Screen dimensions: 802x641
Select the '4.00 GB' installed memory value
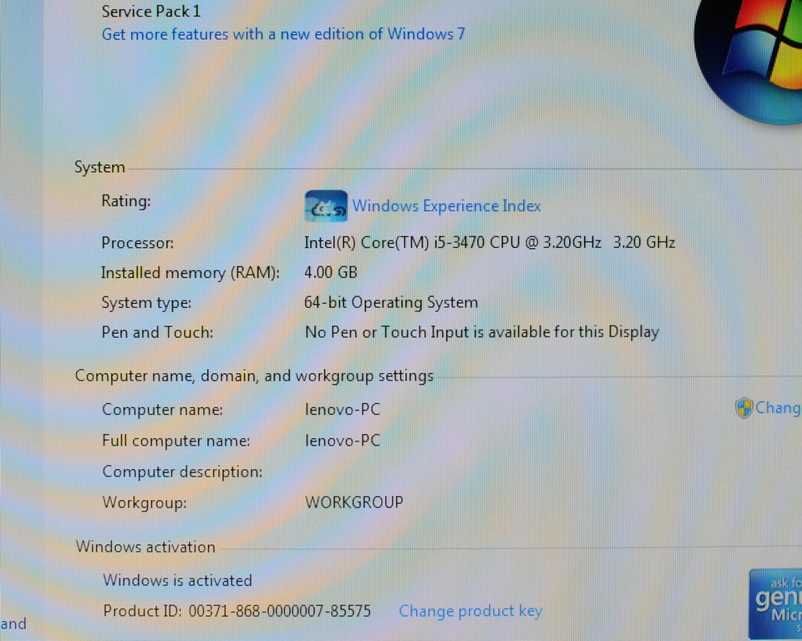click(x=331, y=272)
